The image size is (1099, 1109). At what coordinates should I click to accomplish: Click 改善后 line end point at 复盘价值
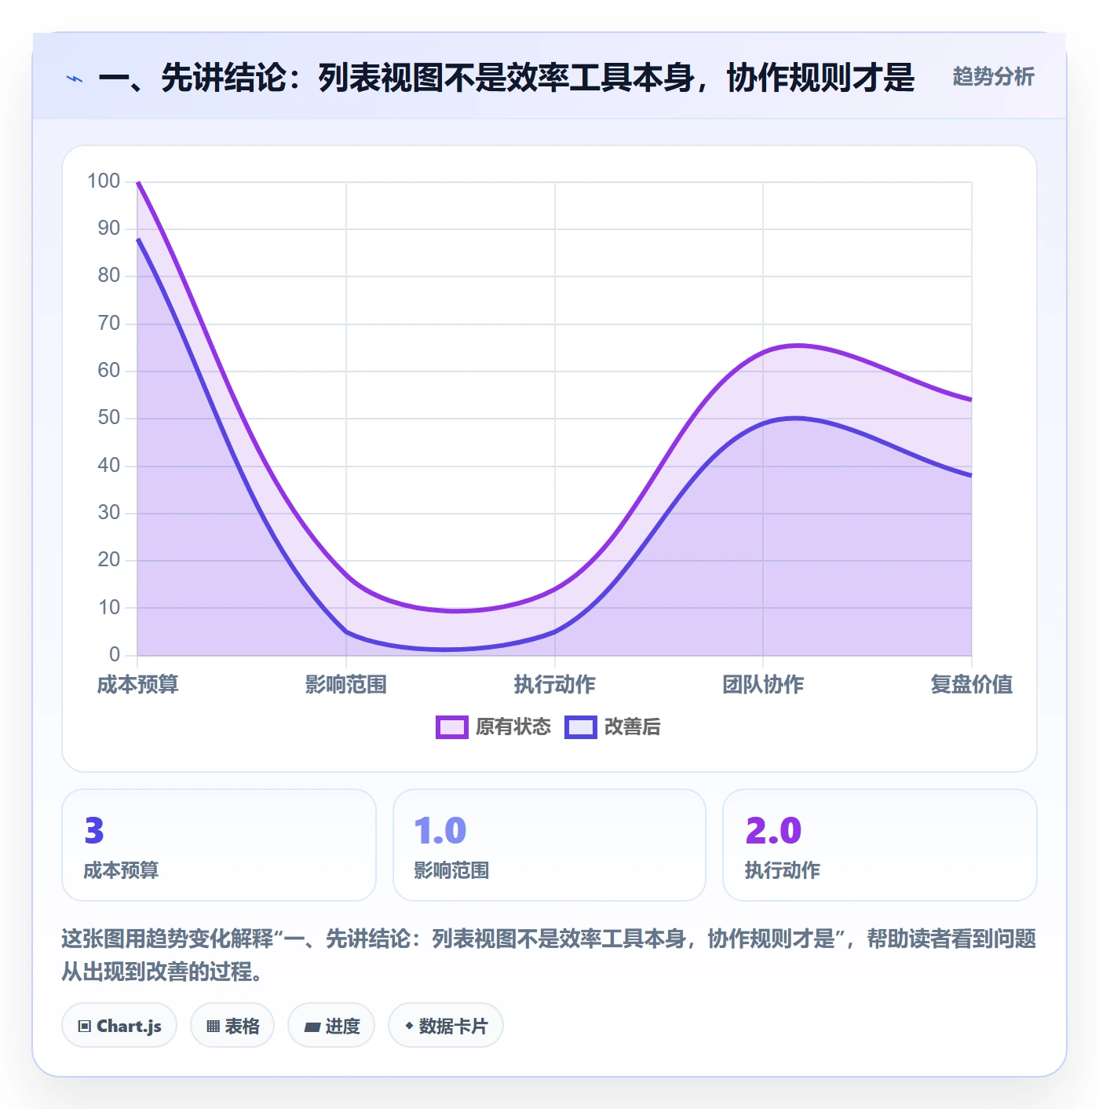click(x=971, y=475)
